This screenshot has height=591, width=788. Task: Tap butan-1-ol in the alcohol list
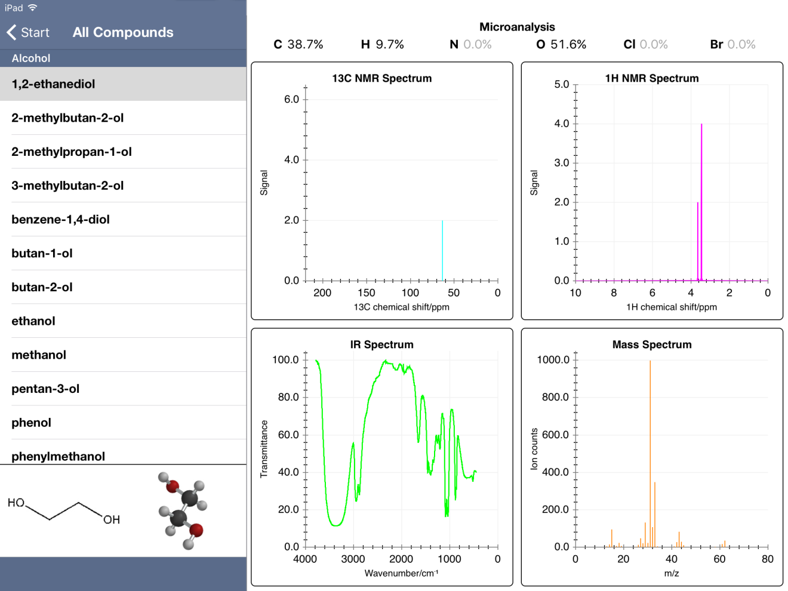click(x=42, y=253)
